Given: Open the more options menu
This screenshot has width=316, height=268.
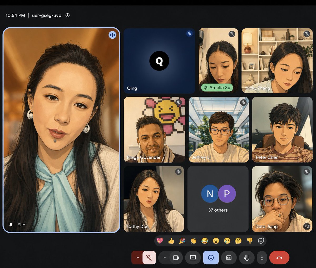Looking at the screenshot, I should tap(262, 258).
